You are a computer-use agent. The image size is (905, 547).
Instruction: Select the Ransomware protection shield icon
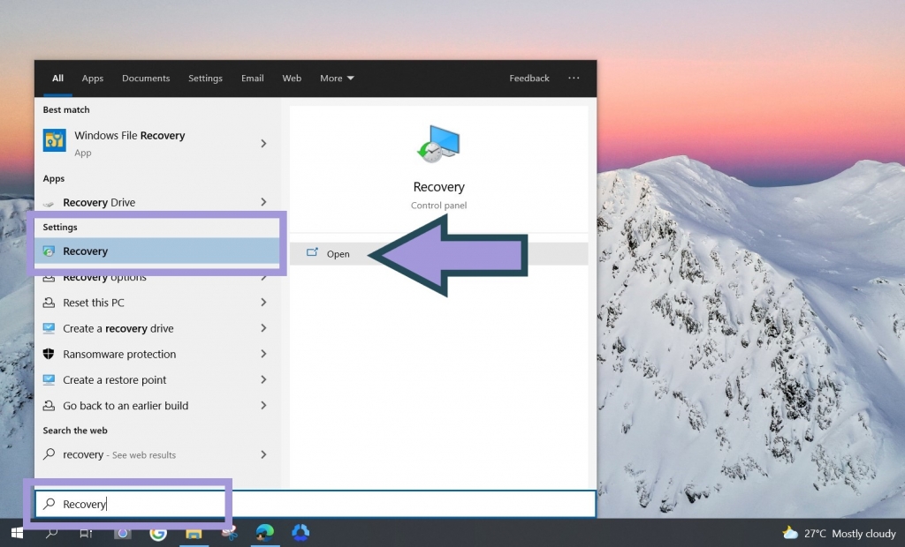49,354
